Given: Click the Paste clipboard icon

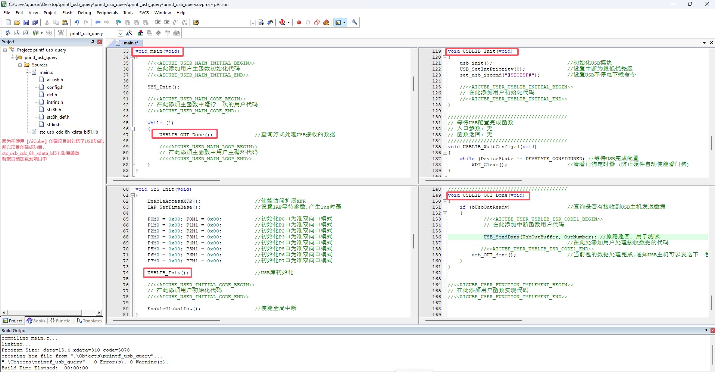Looking at the screenshot, I should pyautogui.click(x=65, y=22).
